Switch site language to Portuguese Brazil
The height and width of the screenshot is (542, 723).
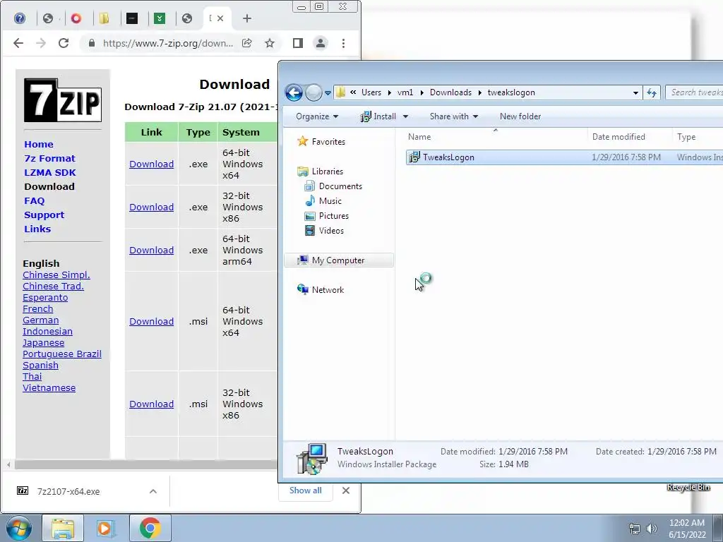tap(62, 354)
